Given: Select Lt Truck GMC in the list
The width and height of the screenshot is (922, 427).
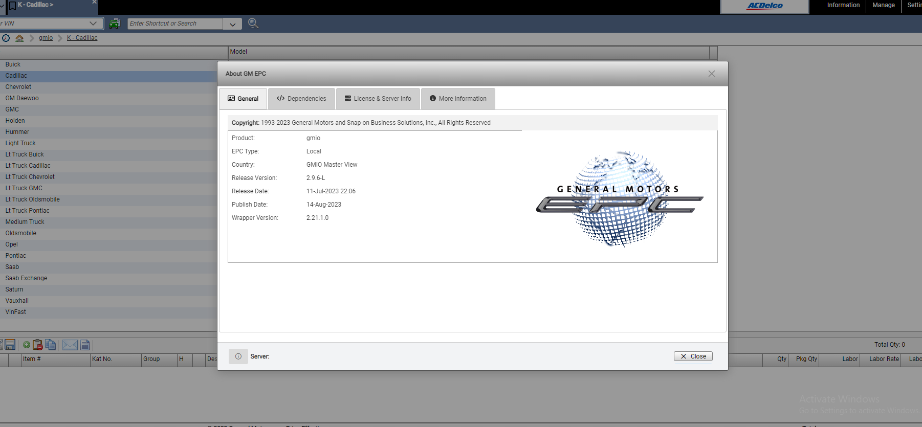Looking at the screenshot, I should click(x=108, y=188).
